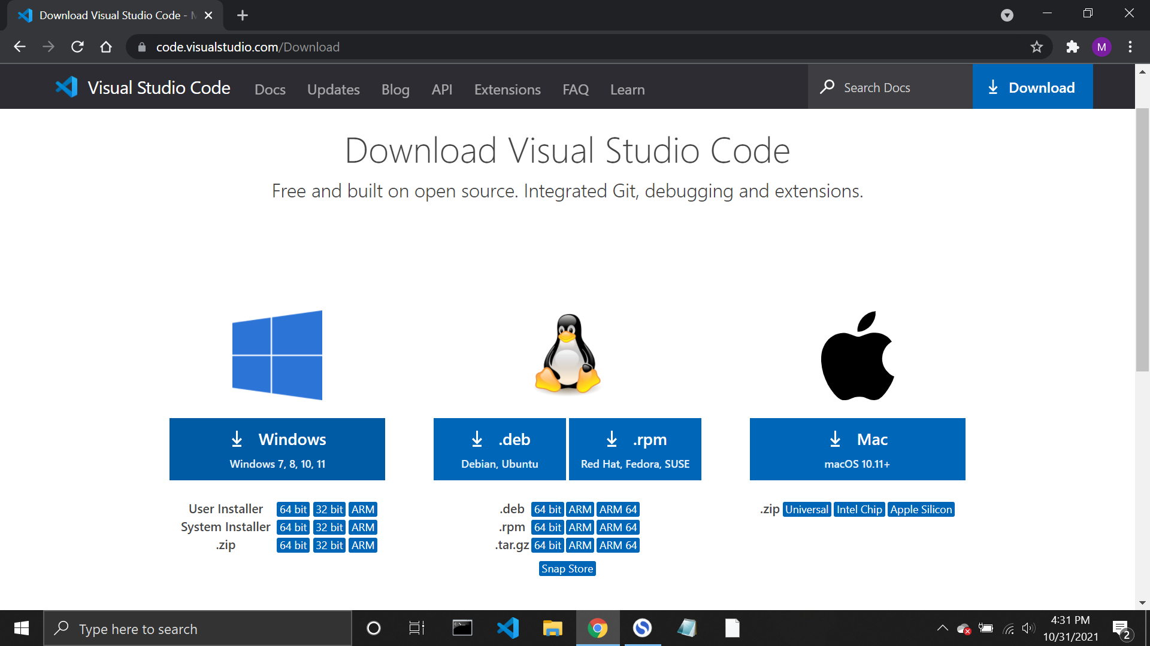This screenshot has height=646, width=1150.
Task: Download the .rpm Red Hat, Fedora package
Action: [x=635, y=449]
